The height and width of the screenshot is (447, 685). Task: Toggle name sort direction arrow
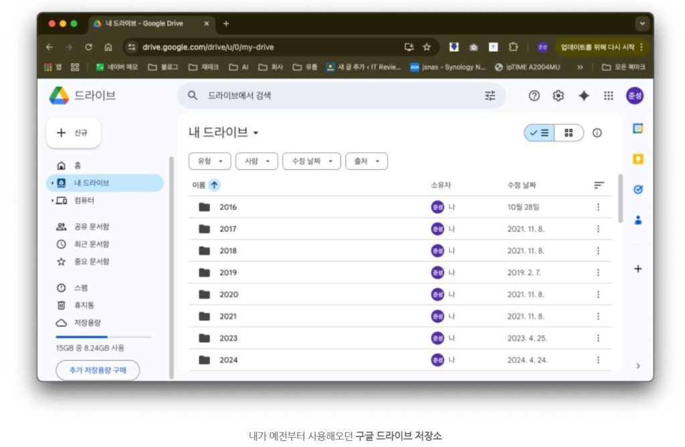click(214, 185)
